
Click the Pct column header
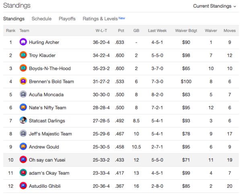(121, 31)
